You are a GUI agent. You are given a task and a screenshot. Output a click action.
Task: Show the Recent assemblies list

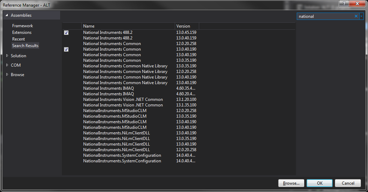coord(19,39)
